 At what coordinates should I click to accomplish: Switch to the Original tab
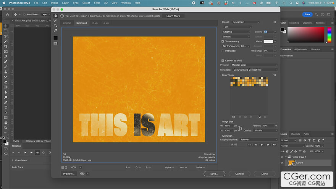click(x=67, y=23)
